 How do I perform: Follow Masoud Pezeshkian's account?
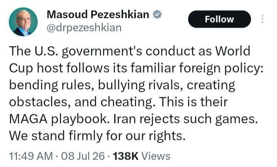point(219,19)
